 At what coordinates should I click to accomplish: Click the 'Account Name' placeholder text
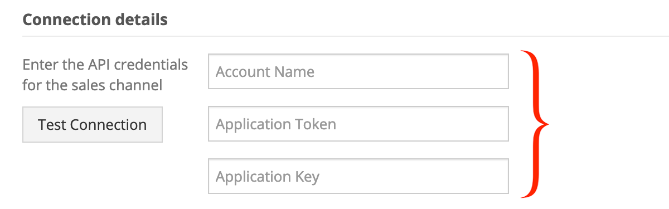pyautogui.click(x=265, y=72)
